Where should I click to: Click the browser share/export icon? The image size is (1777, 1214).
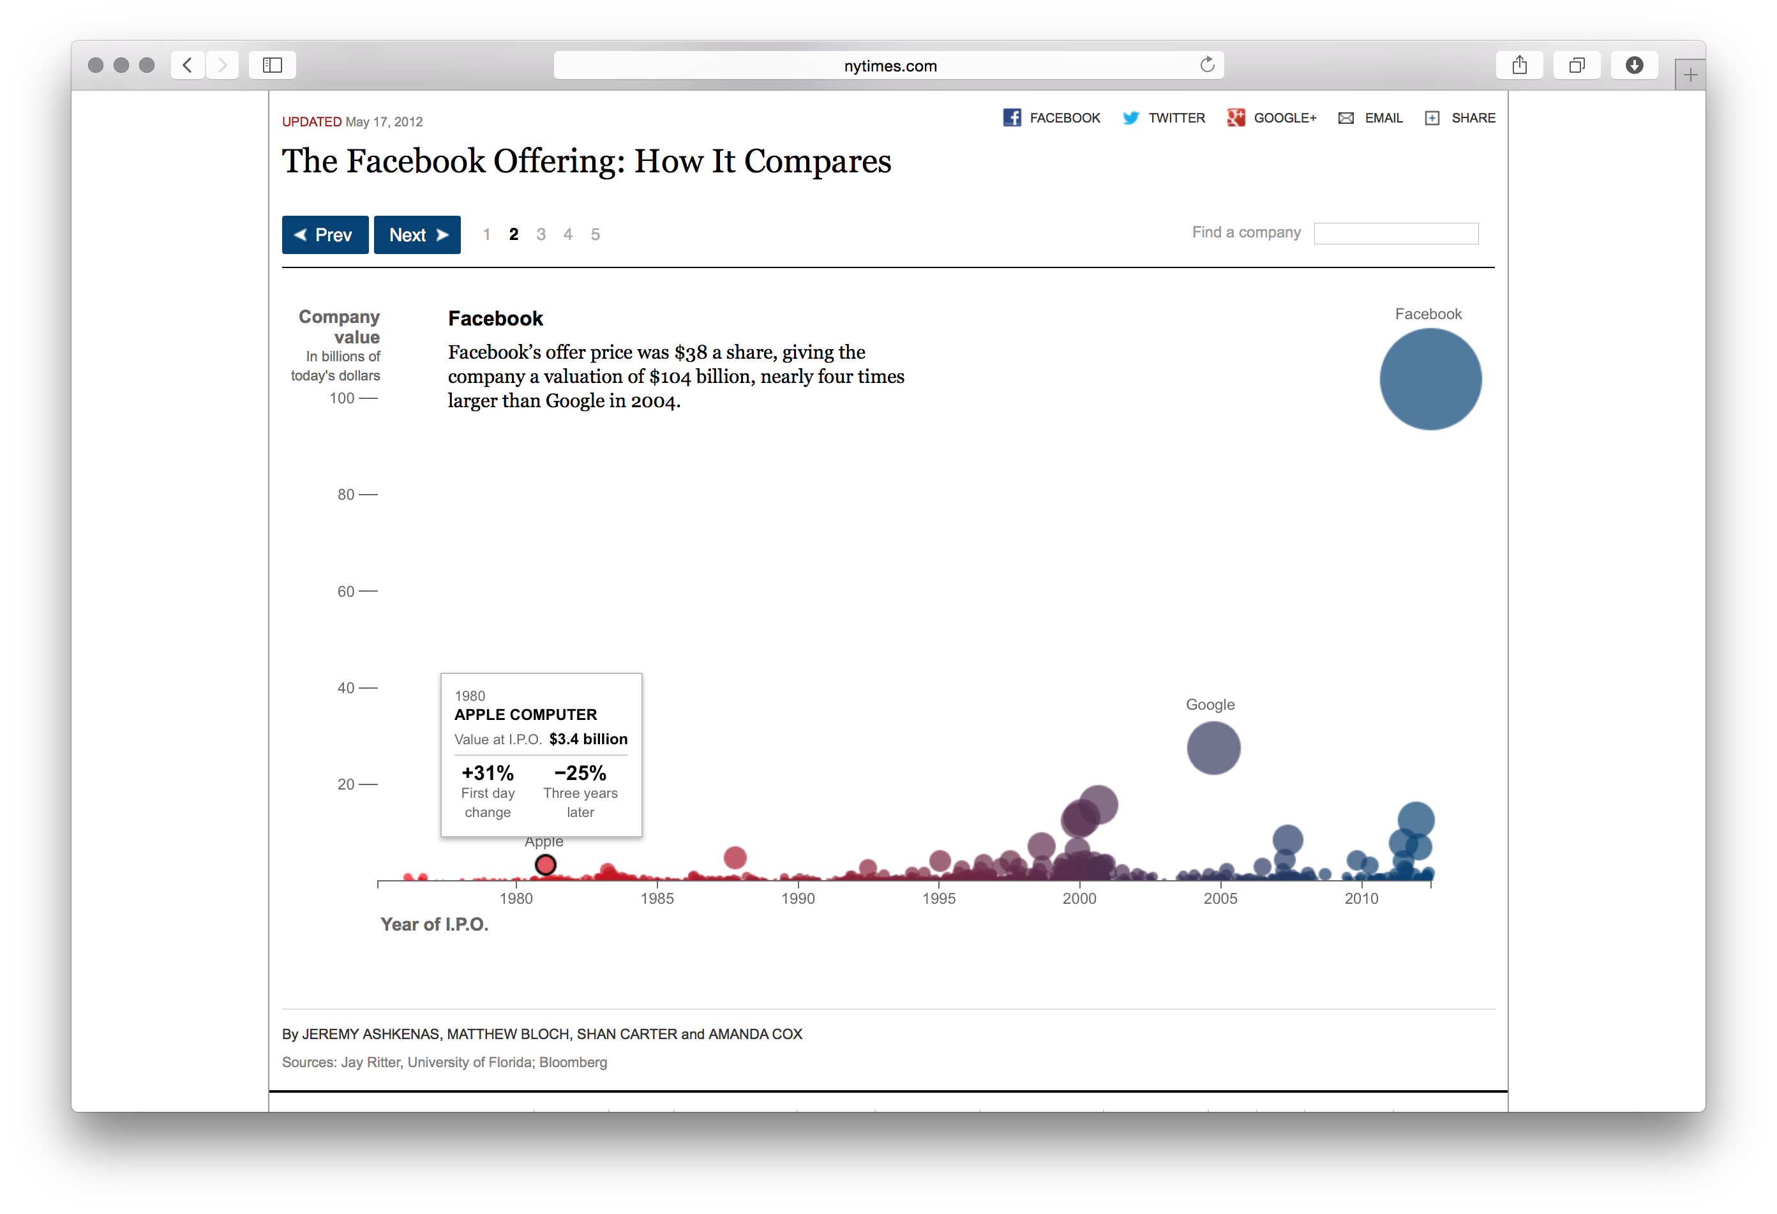tap(1520, 65)
